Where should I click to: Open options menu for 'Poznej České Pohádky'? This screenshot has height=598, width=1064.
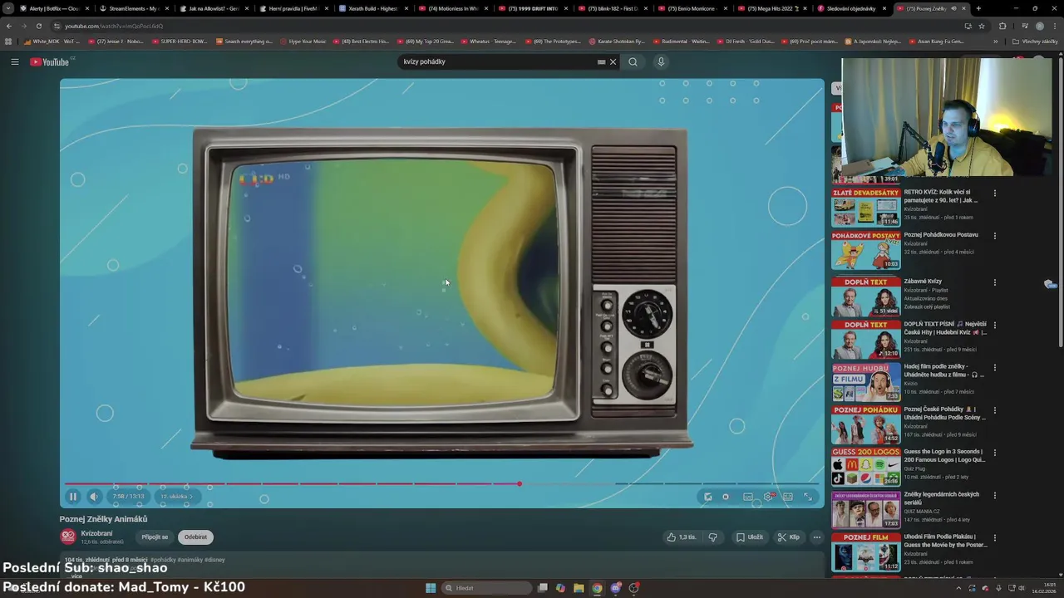994,410
